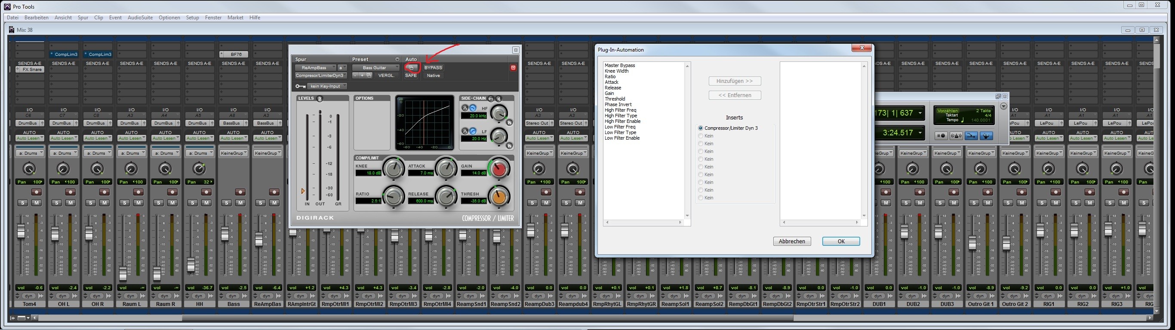
Task: Record-arm the HH track
Action: (206, 192)
